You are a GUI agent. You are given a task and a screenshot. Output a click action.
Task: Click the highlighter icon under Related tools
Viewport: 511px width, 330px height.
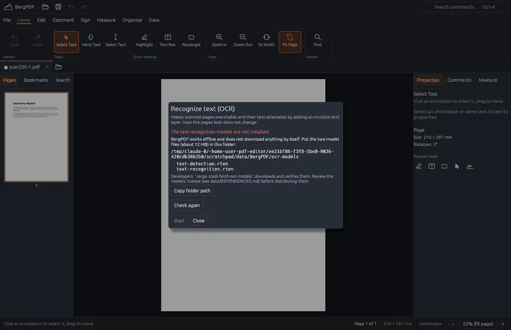pos(419,166)
